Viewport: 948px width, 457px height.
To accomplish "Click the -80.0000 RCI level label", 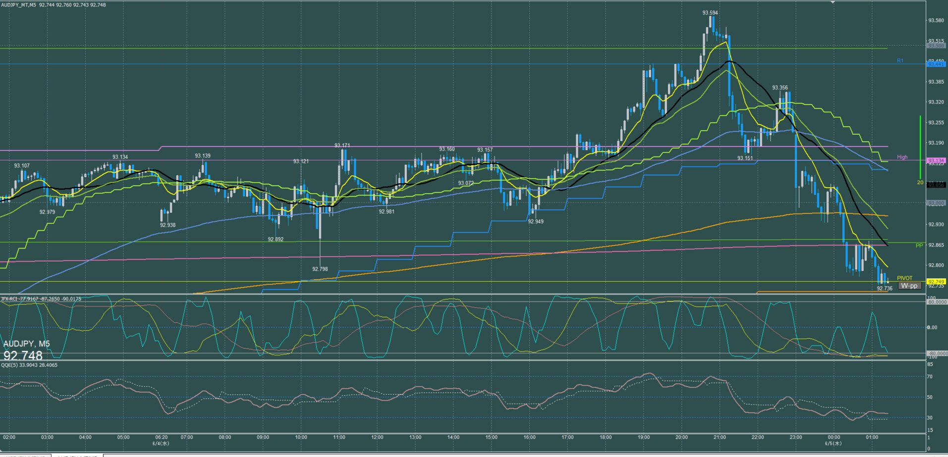I will [936, 354].
